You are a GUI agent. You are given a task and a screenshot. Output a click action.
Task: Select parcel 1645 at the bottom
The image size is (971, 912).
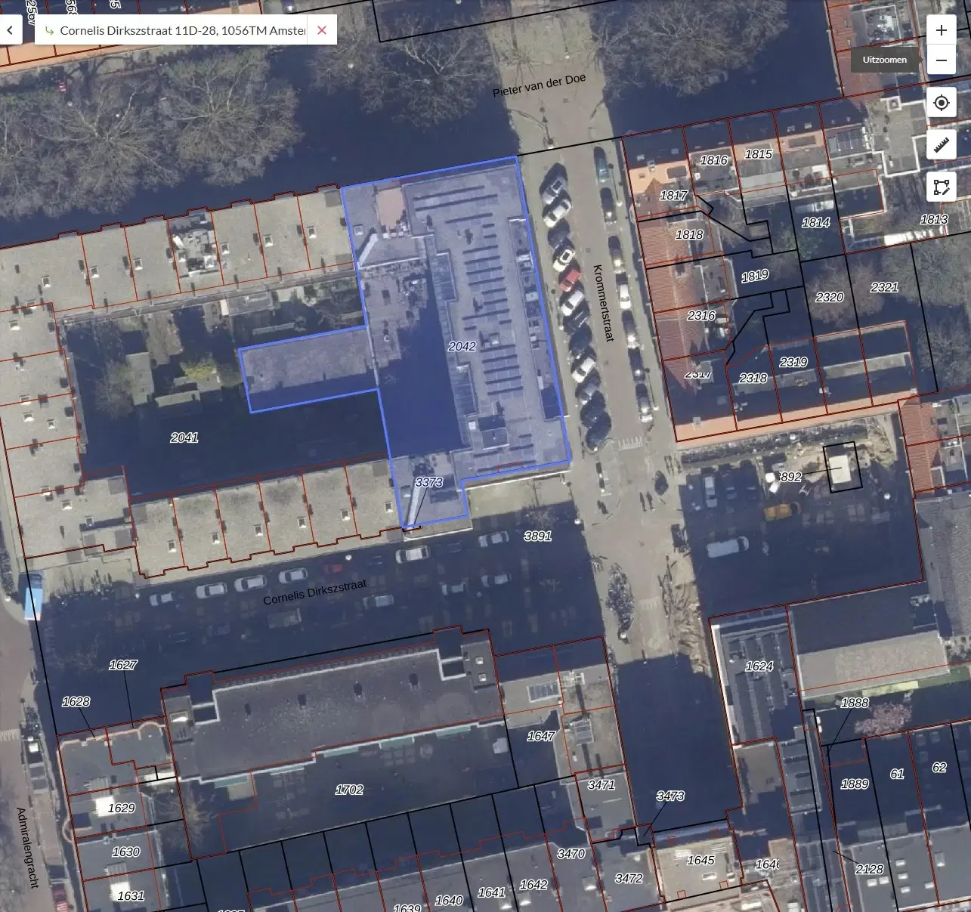(x=700, y=860)
